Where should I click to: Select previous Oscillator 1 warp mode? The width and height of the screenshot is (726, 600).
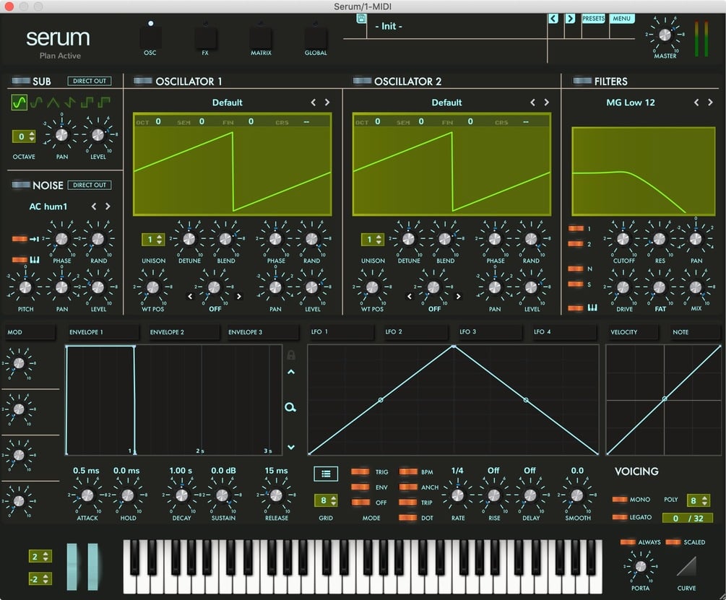tap(190, 296)
